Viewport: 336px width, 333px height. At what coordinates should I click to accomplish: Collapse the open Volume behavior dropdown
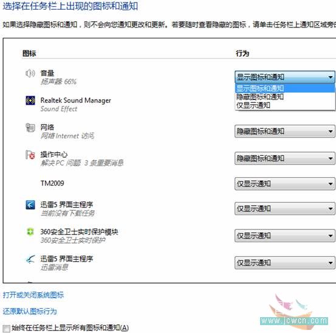(x=285, y=77)
